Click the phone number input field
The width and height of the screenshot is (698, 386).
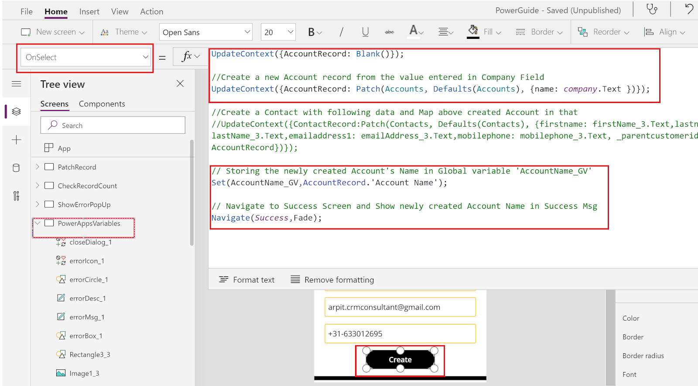400,334
